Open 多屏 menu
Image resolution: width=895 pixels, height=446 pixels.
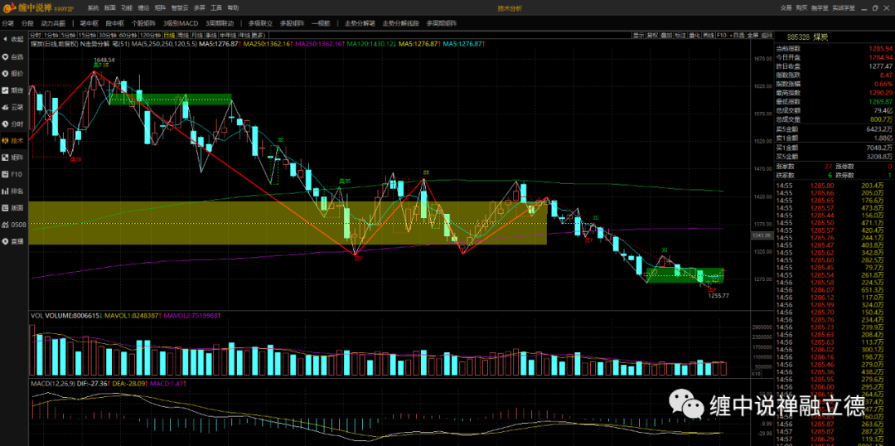click(x=199, y=8)
